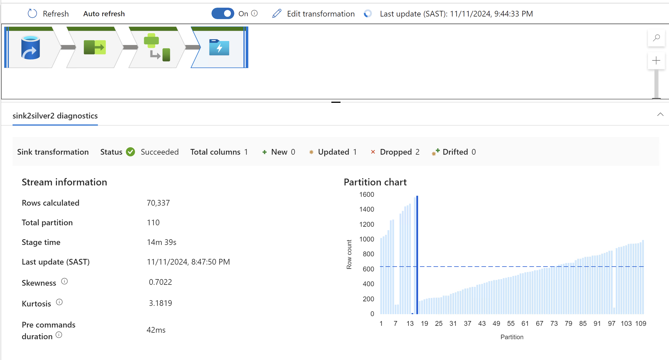This screenshot has height=360, width=669.
Task: Collapse the diagnostics panel chevron
Action: tap(660, 114)
